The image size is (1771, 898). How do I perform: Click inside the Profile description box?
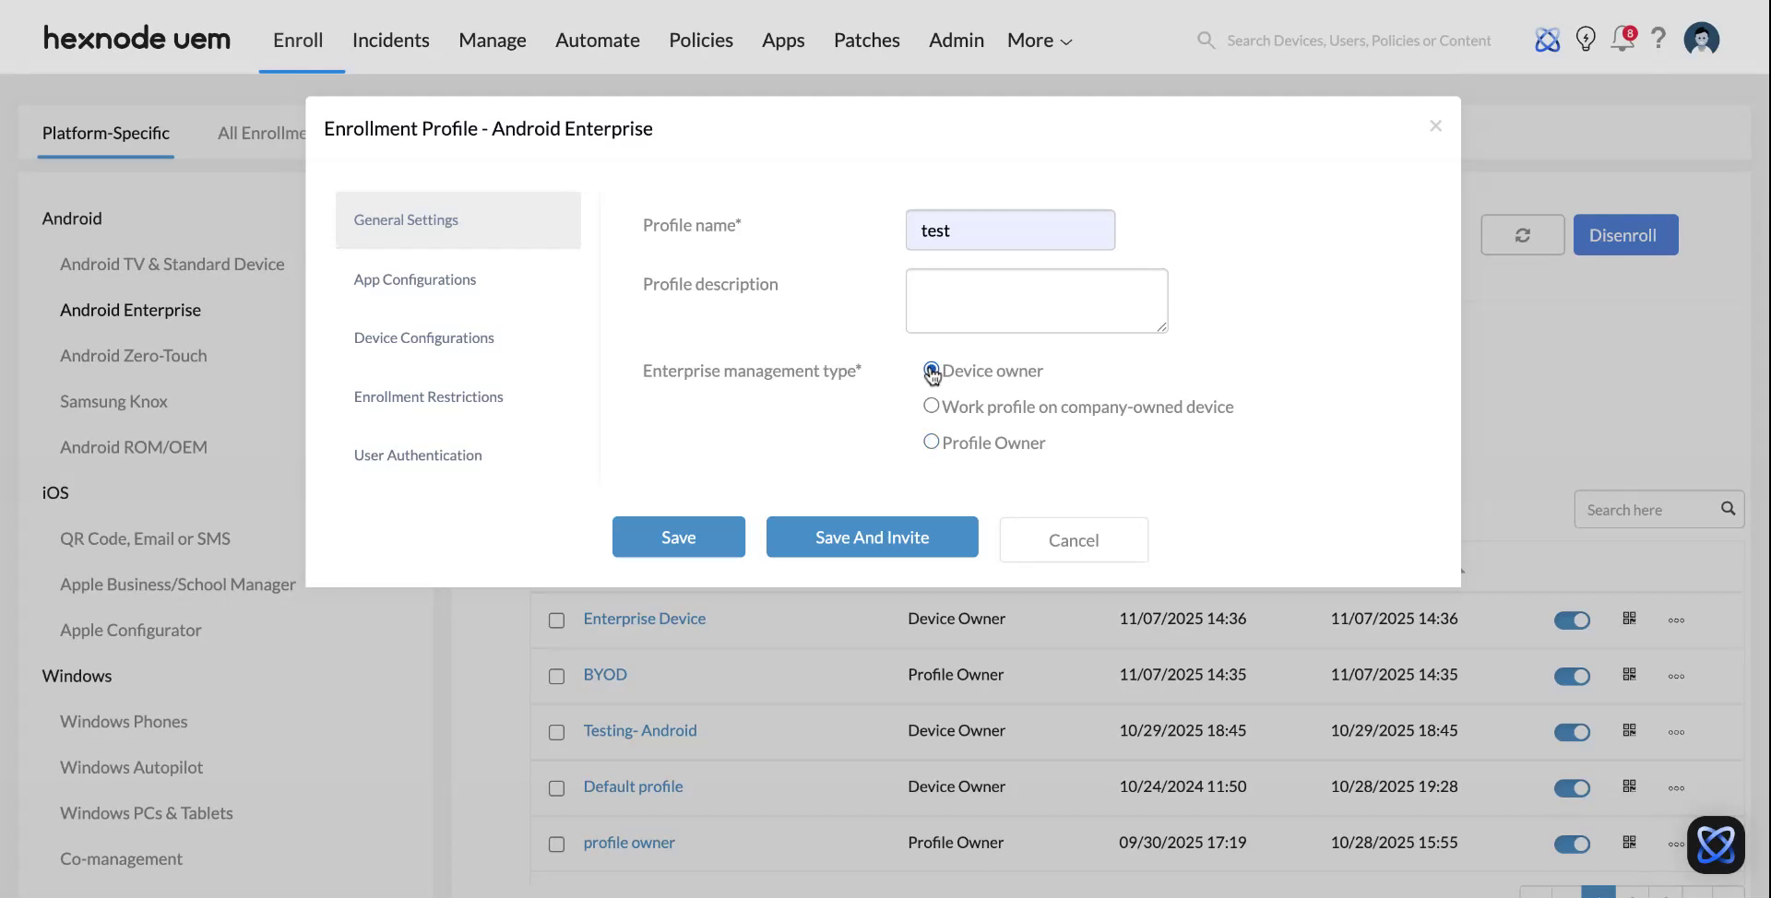(1036, 301)
